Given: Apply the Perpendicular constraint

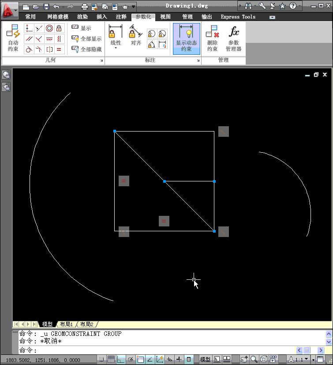Looking at the screenshot, I should tap(39, 39).
